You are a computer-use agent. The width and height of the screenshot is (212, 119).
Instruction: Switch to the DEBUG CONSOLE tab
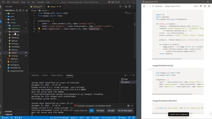pyautogui.click(x=57, y=75)
